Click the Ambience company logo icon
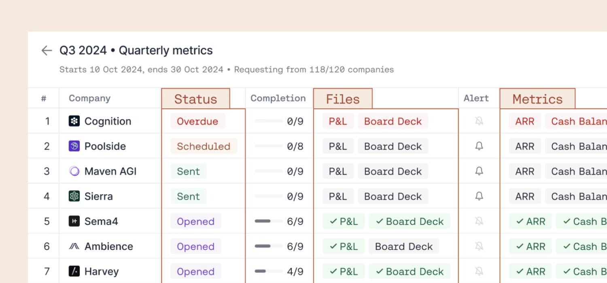Viewport: 607px width, 283px height. tap(74, 246)
